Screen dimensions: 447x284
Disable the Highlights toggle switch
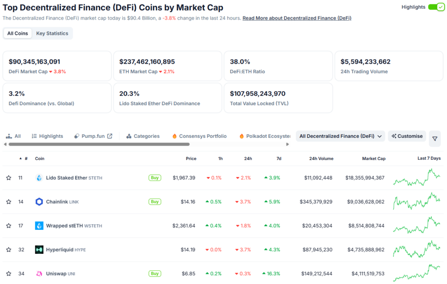(x=436, y=7)
